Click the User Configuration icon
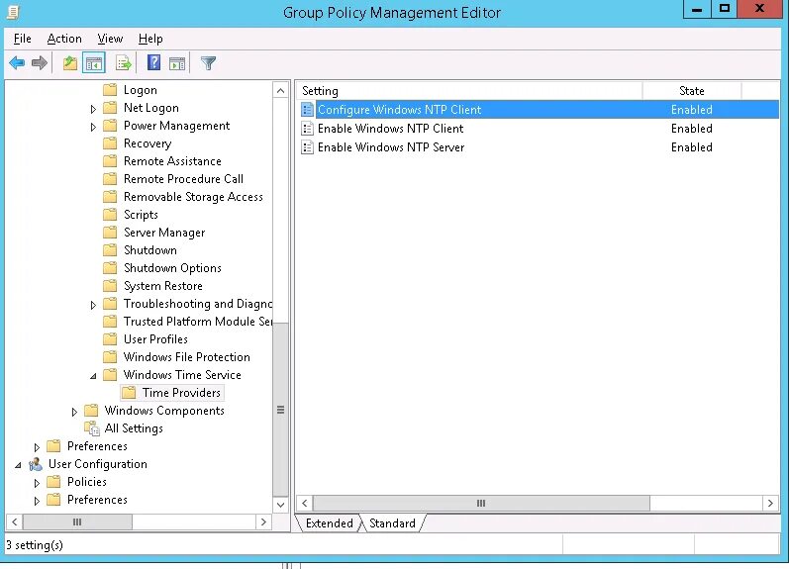 click(36, 464)
